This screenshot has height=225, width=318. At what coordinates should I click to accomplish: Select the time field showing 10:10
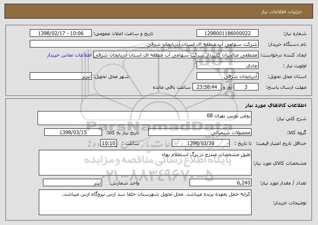coord(109,143)
